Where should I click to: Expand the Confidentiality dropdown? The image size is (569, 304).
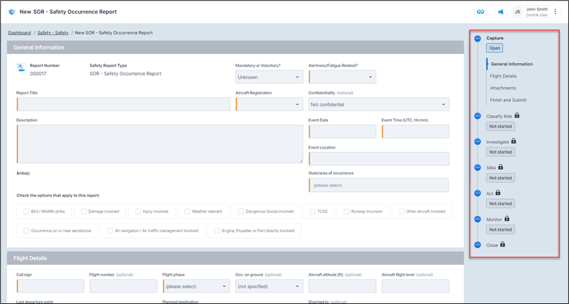pyautogui.click(x=378, y=104)
